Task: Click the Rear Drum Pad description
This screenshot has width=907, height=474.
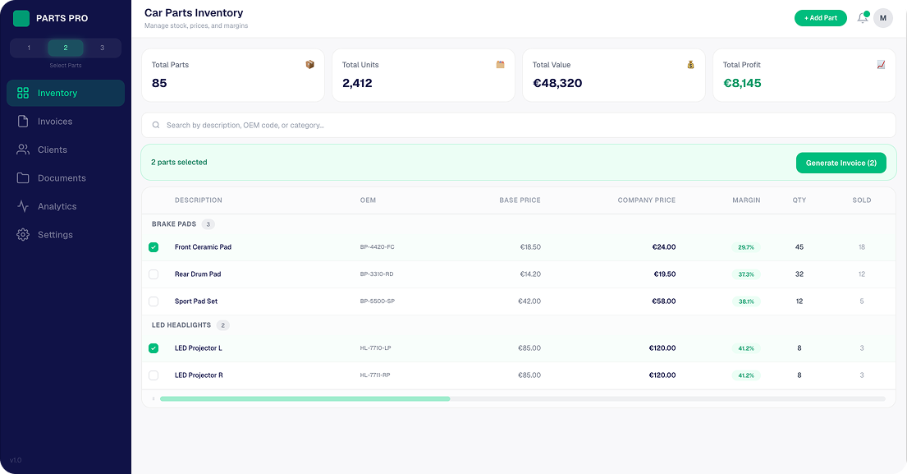Action: [x=198, y=274]
